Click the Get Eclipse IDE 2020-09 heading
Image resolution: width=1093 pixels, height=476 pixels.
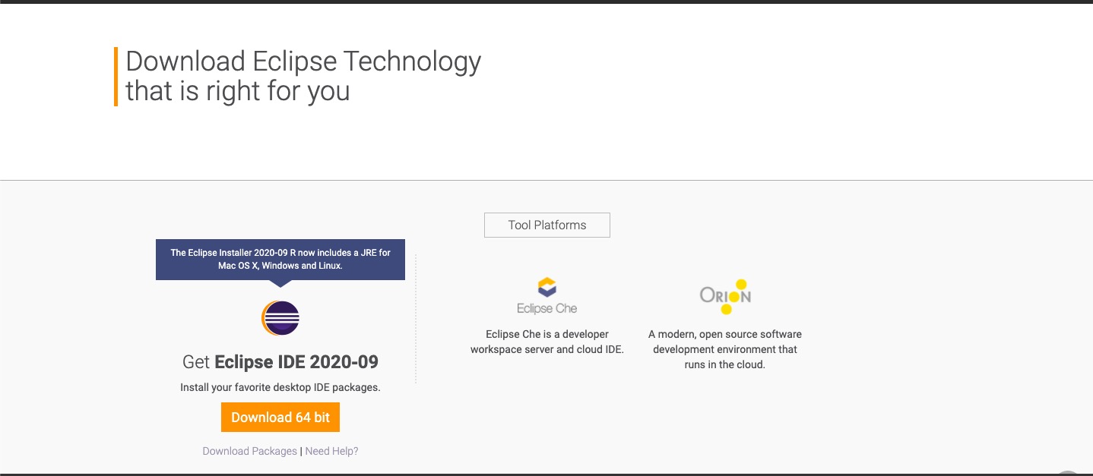point(280,361)
